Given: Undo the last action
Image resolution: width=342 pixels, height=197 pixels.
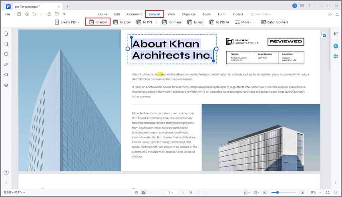Looking at the screenshot, I should 34,14.
